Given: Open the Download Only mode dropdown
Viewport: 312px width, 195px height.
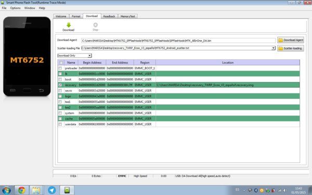Looking at the screenshot, I should (x=74, y=56).
